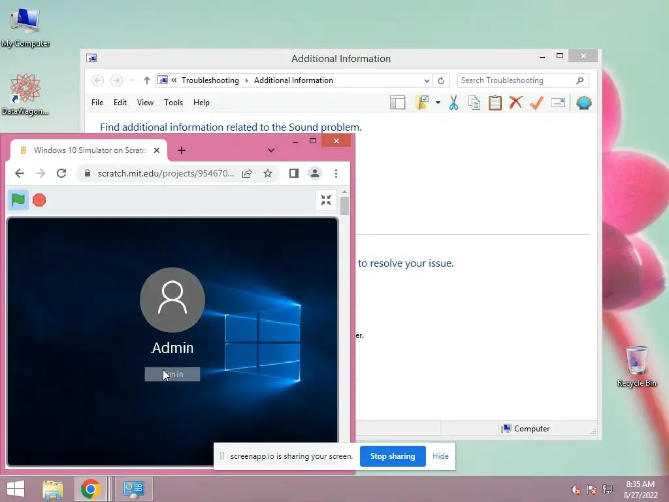Share this page from Chrome address bar
The width and height of the screenshot is (669, 502).
[247, 173]
